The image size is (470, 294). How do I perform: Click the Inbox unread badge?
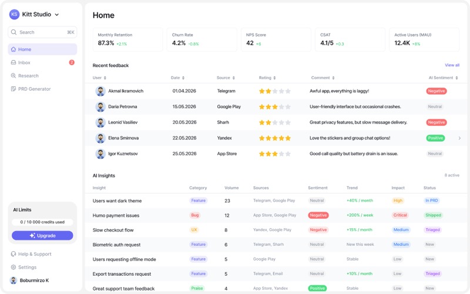[72, 62]
